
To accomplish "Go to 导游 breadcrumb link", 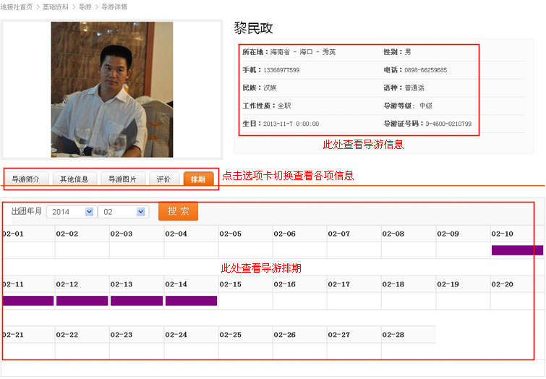I will coord(85,7).
